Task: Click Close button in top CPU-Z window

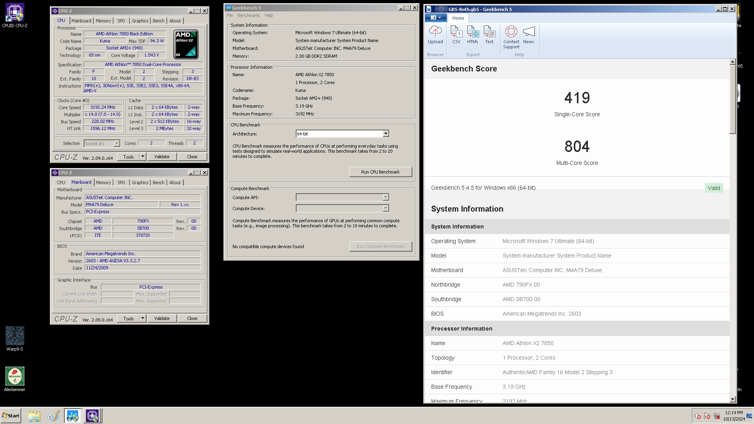Action: [x=192, y=157]
